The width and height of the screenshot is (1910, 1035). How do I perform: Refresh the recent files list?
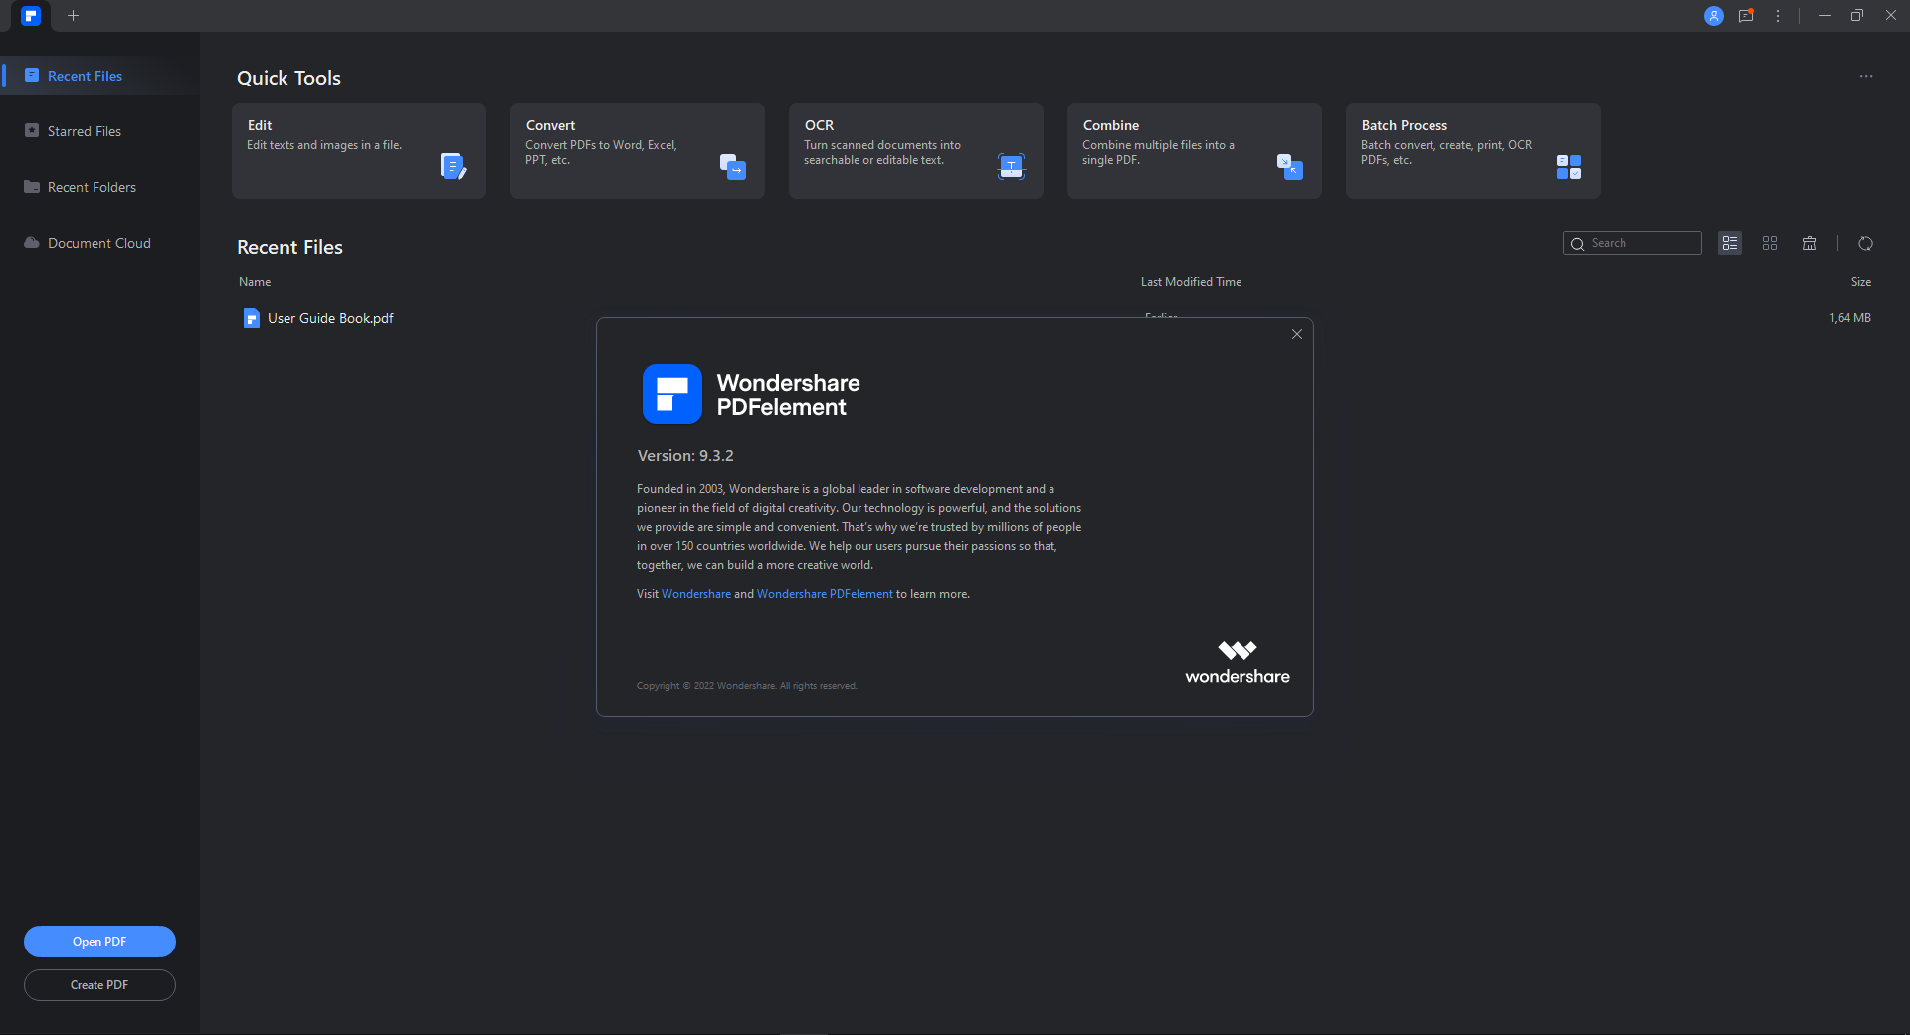[x=1866, y=243]
